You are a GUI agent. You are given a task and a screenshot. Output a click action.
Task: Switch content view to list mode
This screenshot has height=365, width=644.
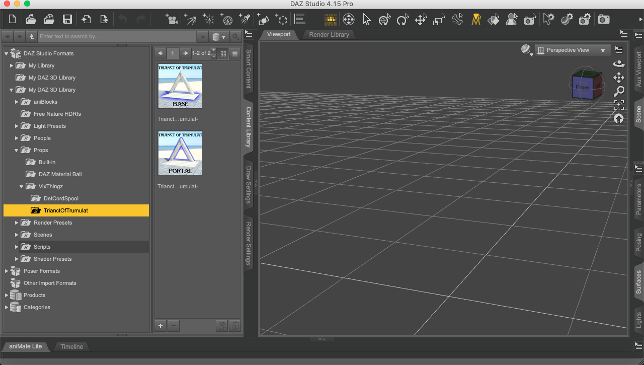pyautogui.click(x=234, y=53)
